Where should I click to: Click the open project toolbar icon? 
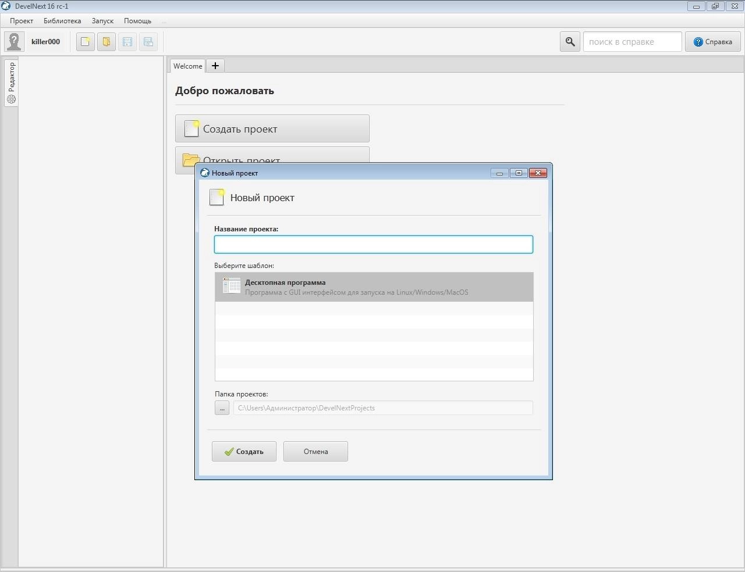coord(107,42)
